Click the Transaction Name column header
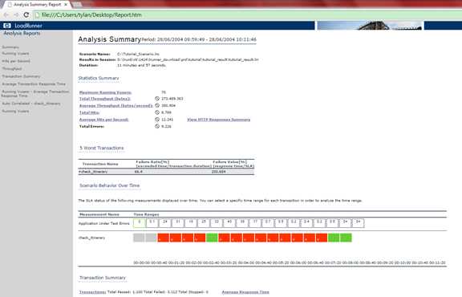Viewport: 462px width, 297px height. pyautogui.click(x=100, y=164)
